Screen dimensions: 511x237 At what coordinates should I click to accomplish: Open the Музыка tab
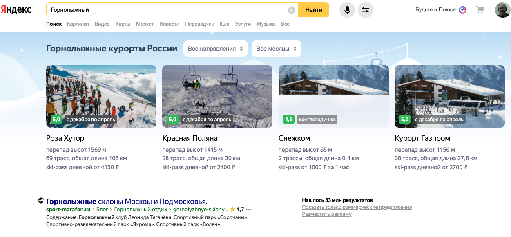(266, 24)
